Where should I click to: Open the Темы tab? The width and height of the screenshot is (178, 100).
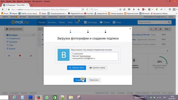click(x=70, y=22)
